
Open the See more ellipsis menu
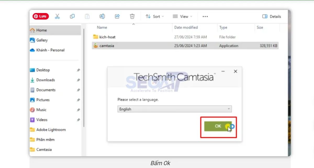pyautogui.click(x=205, y=16)
